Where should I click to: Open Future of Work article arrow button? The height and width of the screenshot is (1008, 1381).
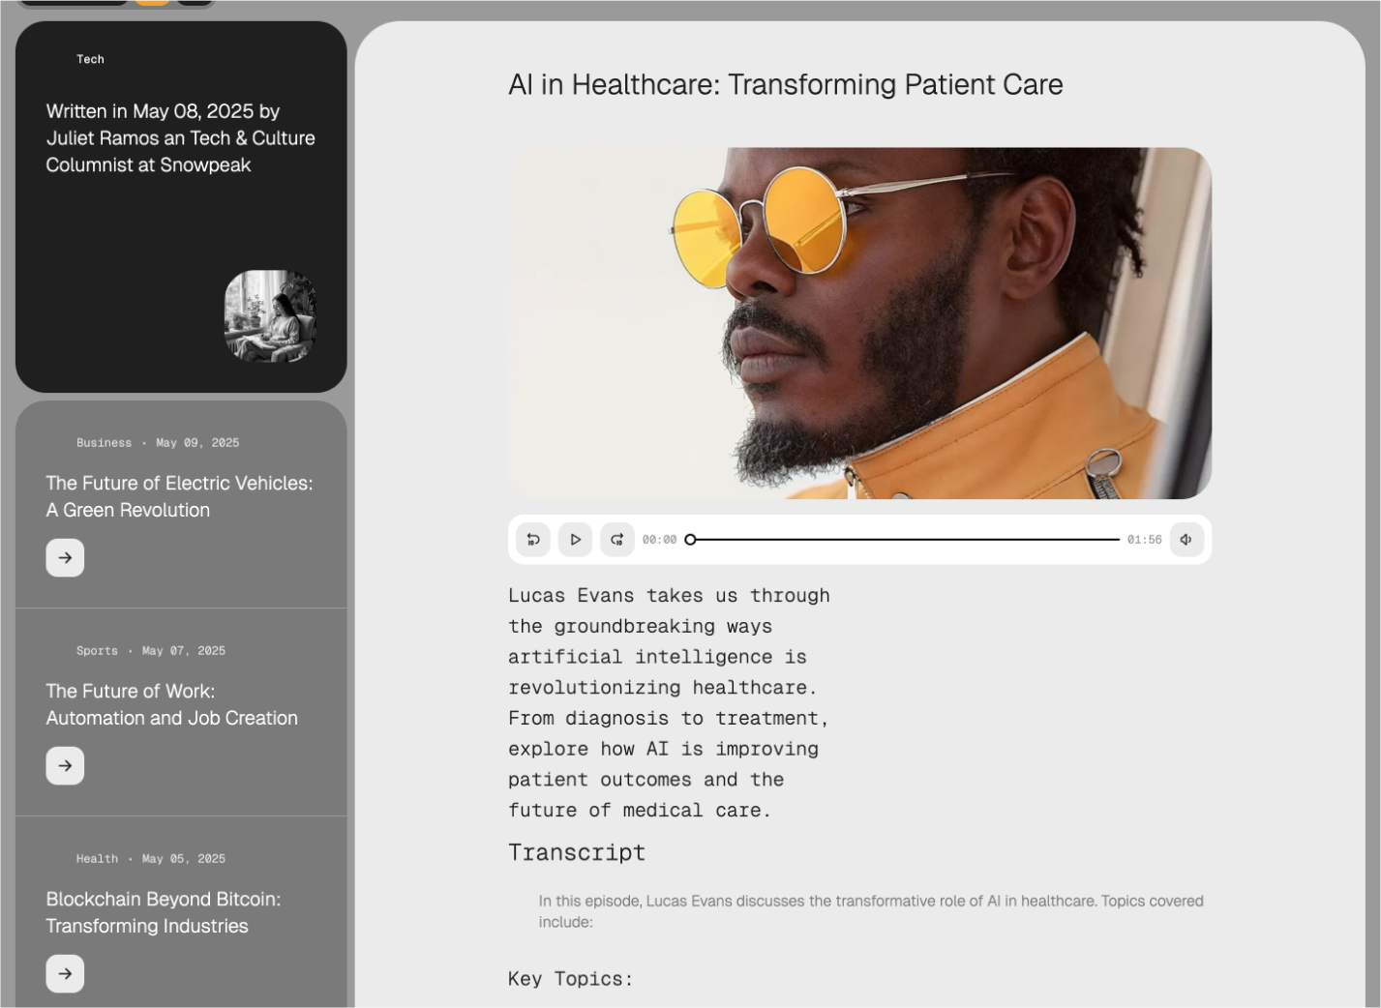coord(65,766)
